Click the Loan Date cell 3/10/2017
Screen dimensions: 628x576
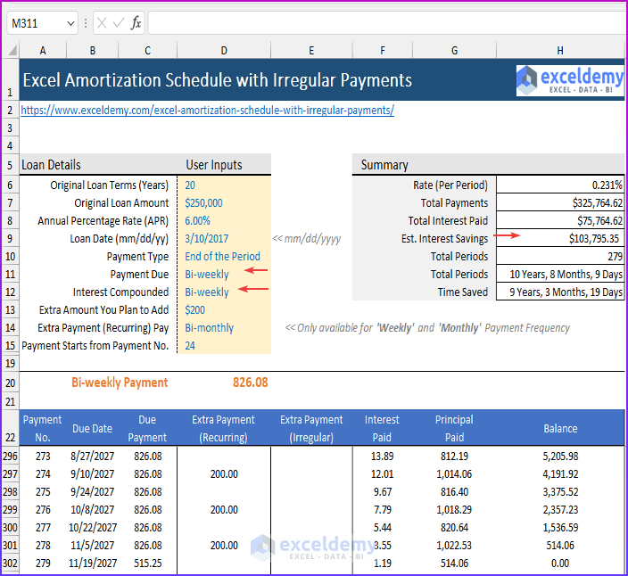[x=223, y=239]
